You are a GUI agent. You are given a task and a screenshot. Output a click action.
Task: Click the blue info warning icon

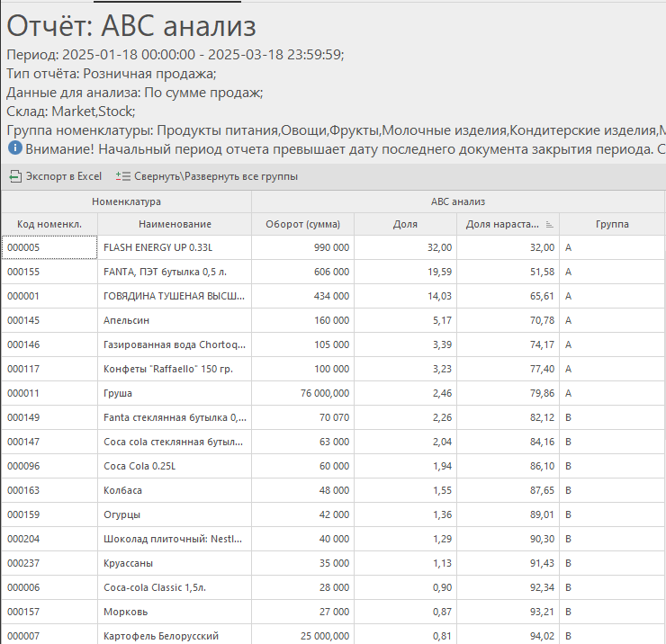tap(15, 148)
